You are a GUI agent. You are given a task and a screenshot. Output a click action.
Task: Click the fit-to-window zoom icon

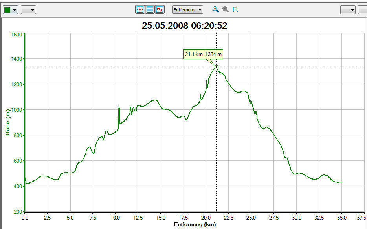(235, 9)
